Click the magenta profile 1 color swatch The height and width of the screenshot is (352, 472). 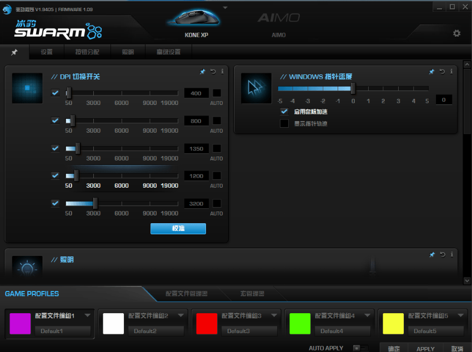20,324
